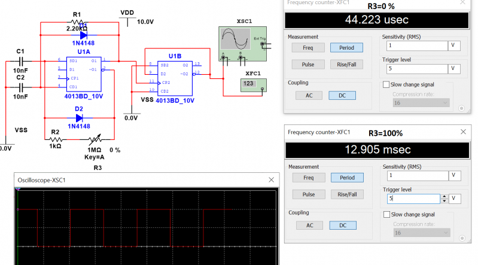Screen dimensions: 478x265
Task: Click the D1 1N4148 diode symbol
Action: pos(83,35)
